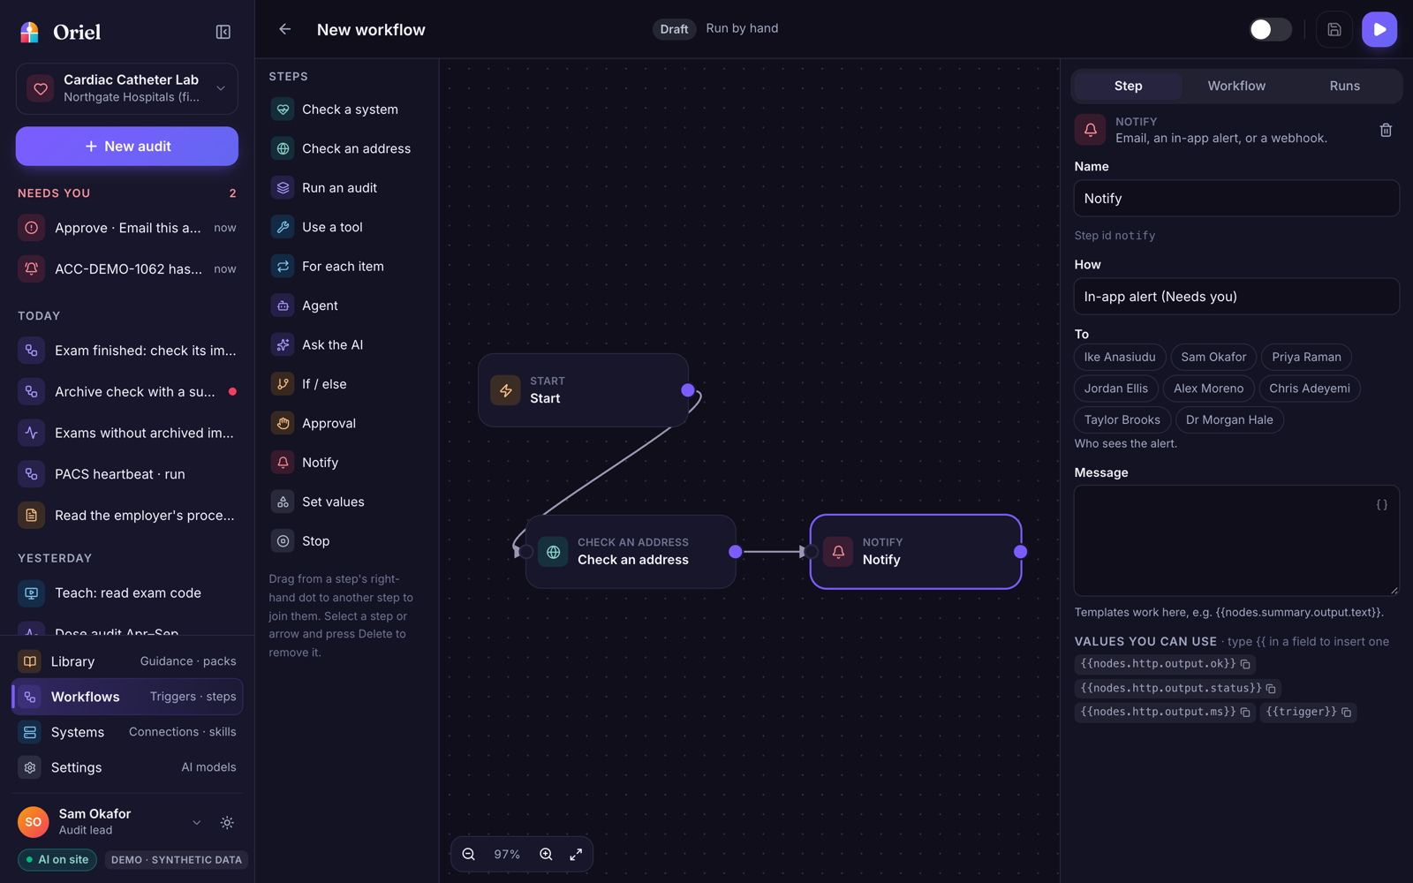Click the Message text area

(x=1236, y=540)
